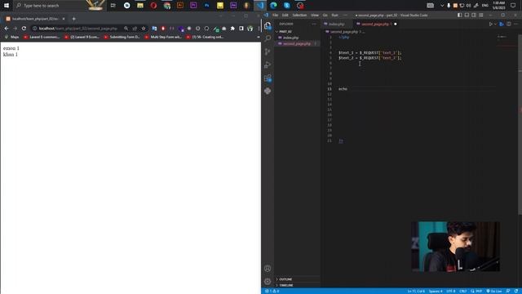Open the File menu in VS Code
Screen dimensions: 522x294
click(x=276, y=15)
